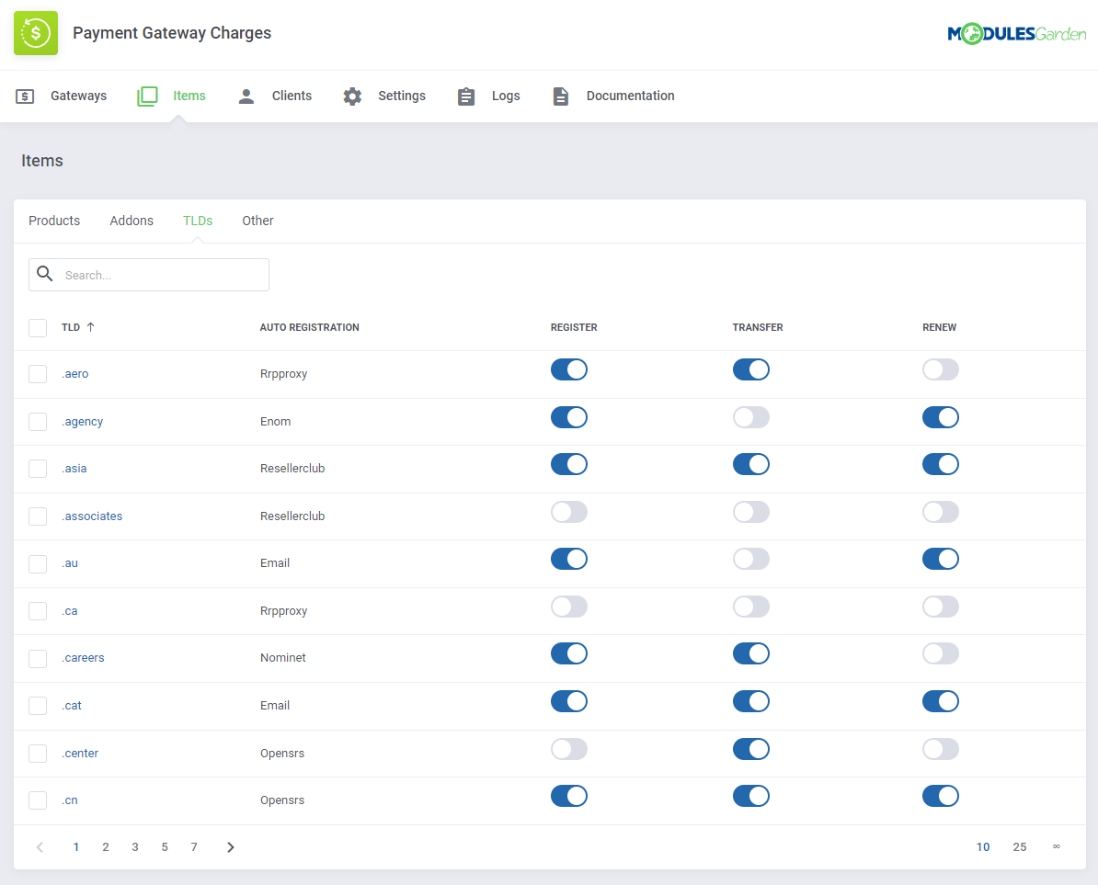The width and height of the screenshot is (1098, 885).
Task: Click the Settings gear icon
Action: click(352, 96)
